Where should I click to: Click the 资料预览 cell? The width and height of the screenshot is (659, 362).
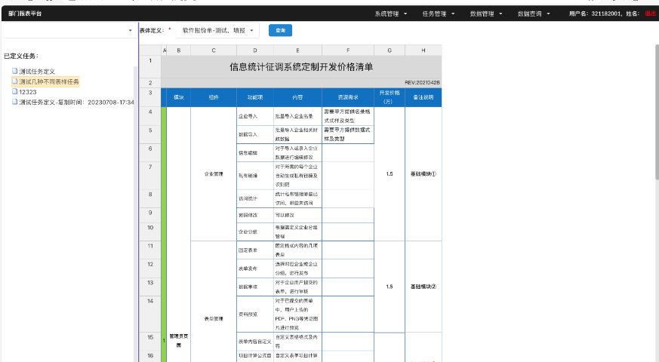(x=255, y=314)
